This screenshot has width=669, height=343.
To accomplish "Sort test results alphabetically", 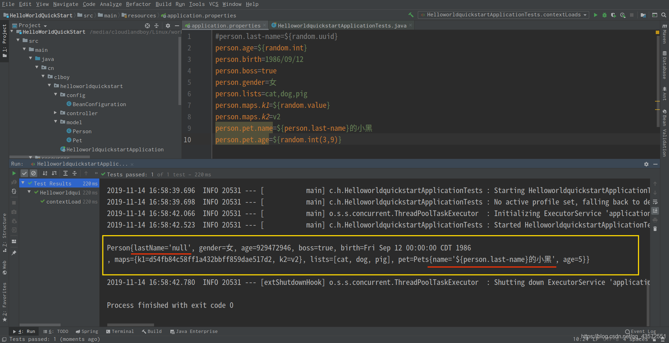I will click(45, 173).
